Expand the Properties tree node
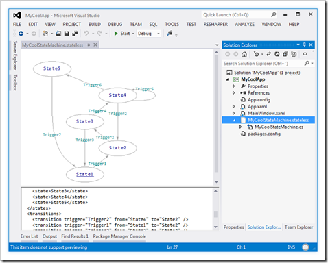This screenshot has height=263, width=328. click(x=233, y=86)
